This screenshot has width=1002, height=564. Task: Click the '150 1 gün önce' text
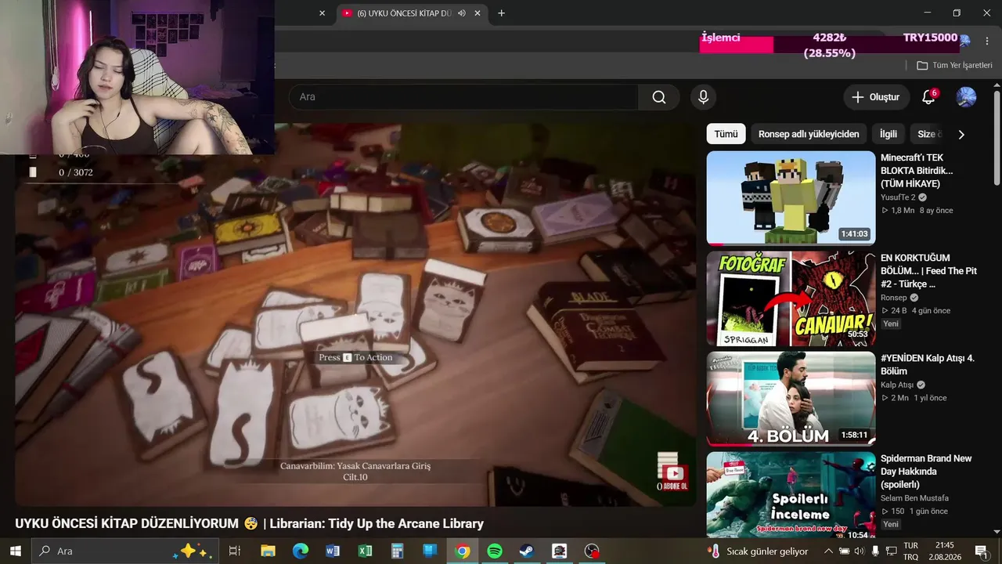pos(914,512)
